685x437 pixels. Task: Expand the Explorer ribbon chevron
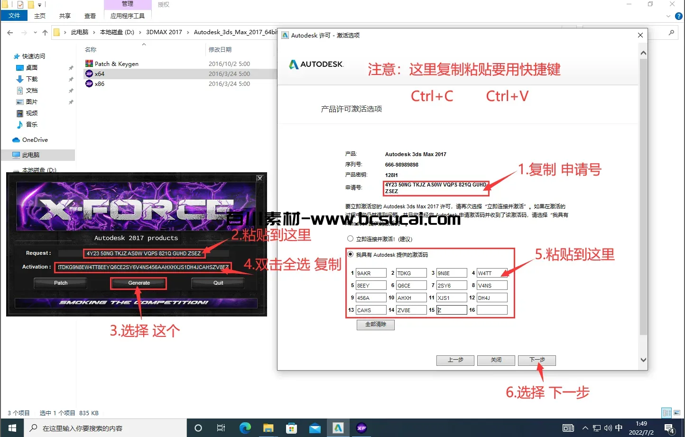coord(668,16)
